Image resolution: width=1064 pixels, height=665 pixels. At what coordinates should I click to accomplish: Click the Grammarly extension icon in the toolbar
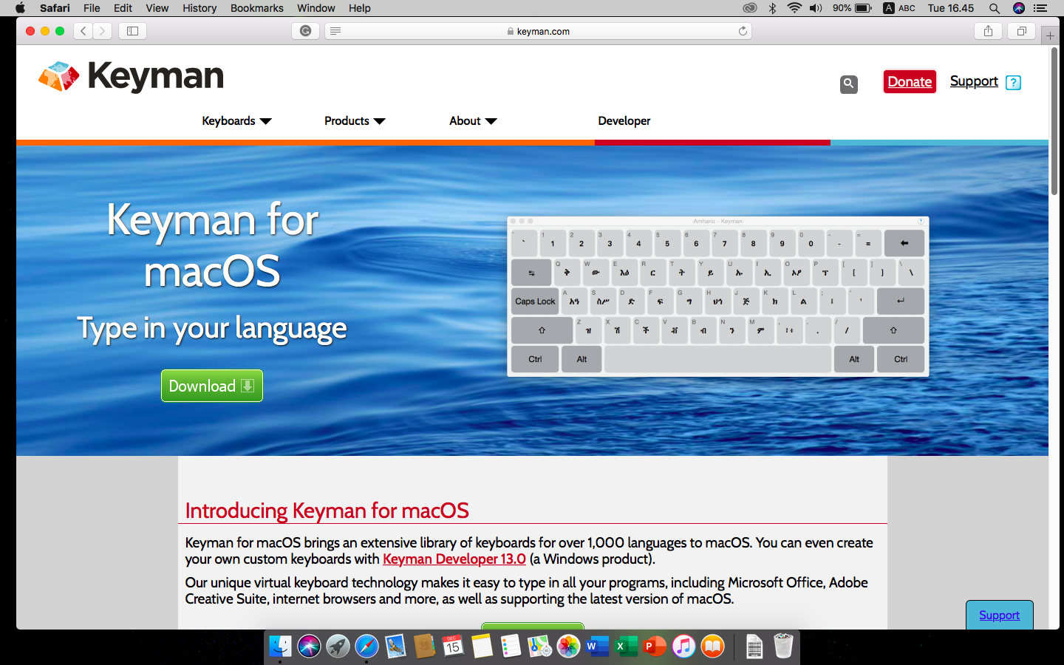(305, 31)
